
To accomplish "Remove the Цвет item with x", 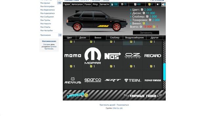I will click(131, 10).
